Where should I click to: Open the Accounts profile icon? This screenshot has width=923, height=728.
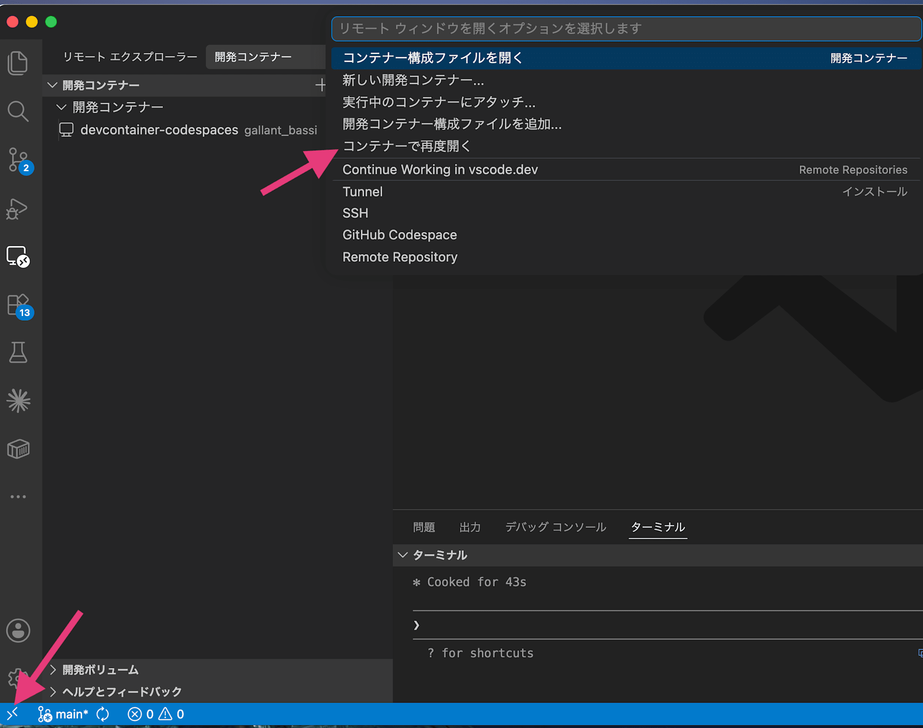pos(18,631)
